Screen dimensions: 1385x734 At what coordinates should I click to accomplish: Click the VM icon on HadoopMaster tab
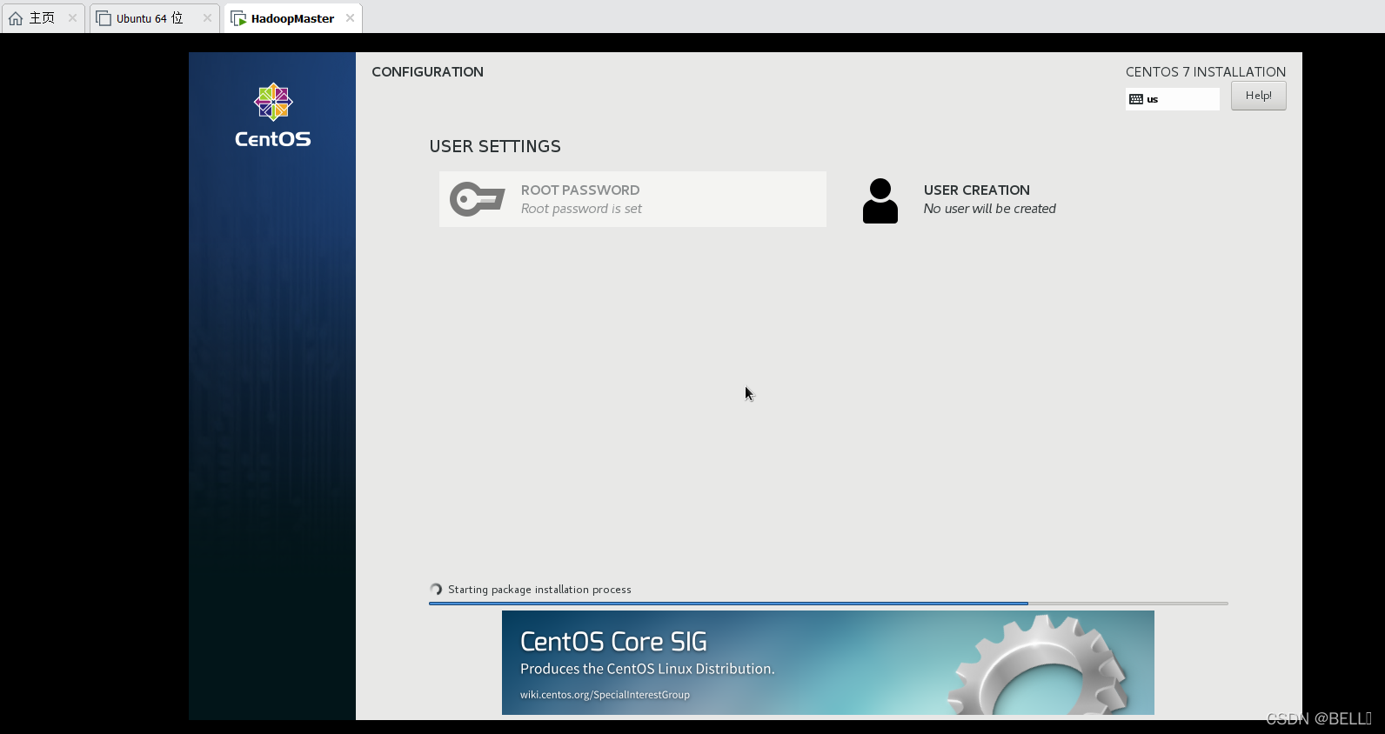pyautogui.click(x=238, y=18)
